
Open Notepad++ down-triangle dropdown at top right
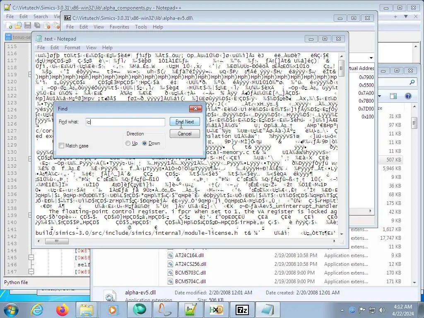coord(406,17)
